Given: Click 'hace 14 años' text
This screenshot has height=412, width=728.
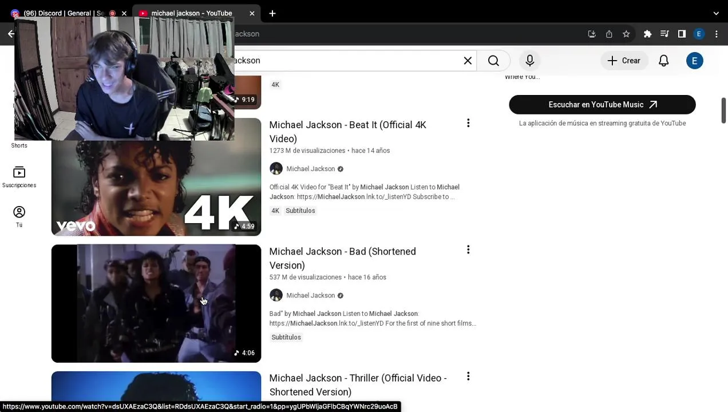Looking at the screenshot, I should coord(371,150).
